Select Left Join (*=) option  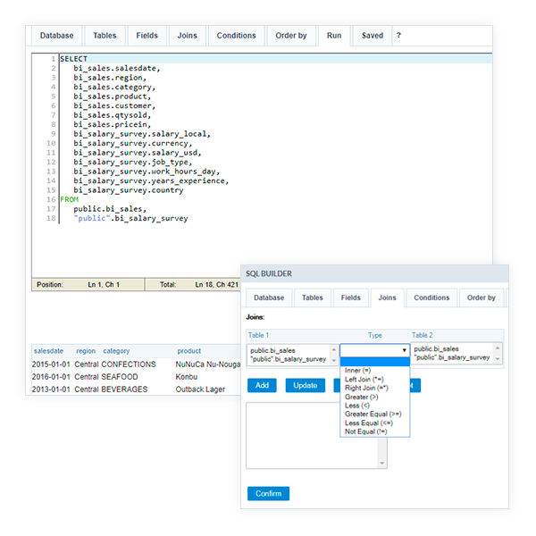[364, 380]
